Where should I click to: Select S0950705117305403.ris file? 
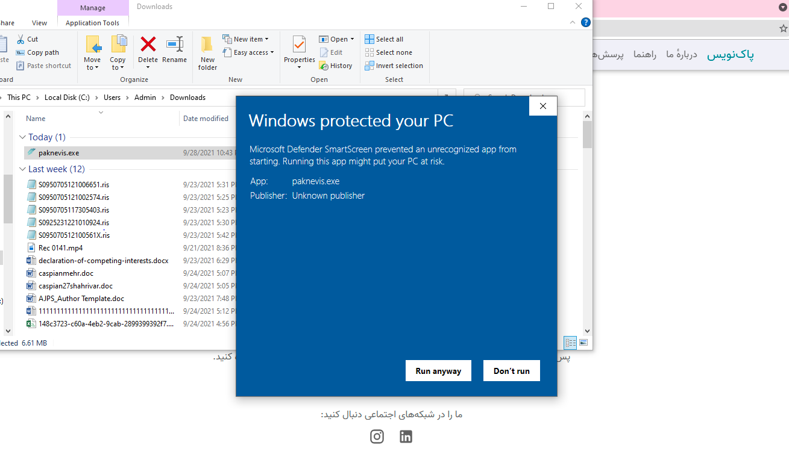point(68,210)
